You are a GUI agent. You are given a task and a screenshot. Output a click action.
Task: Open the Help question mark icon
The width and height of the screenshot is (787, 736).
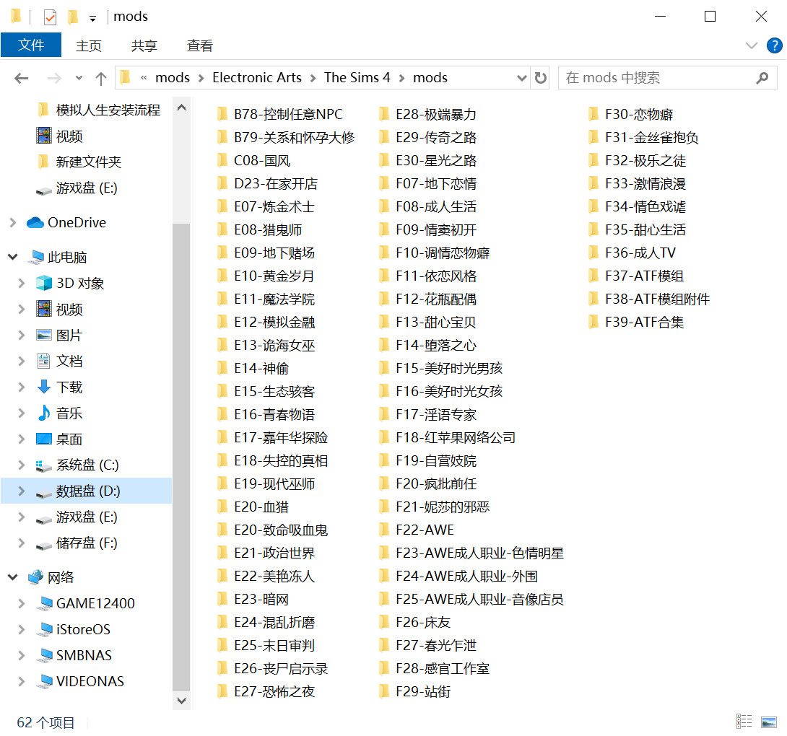click(x=774, y=45)
